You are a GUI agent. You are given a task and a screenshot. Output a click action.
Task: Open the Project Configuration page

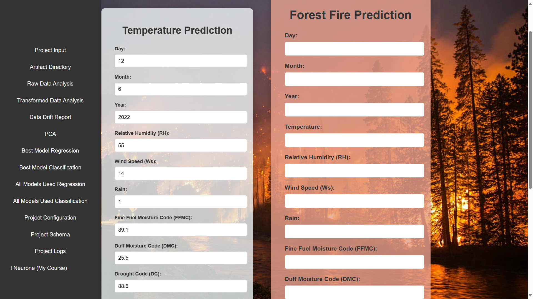tap(50, 218)
